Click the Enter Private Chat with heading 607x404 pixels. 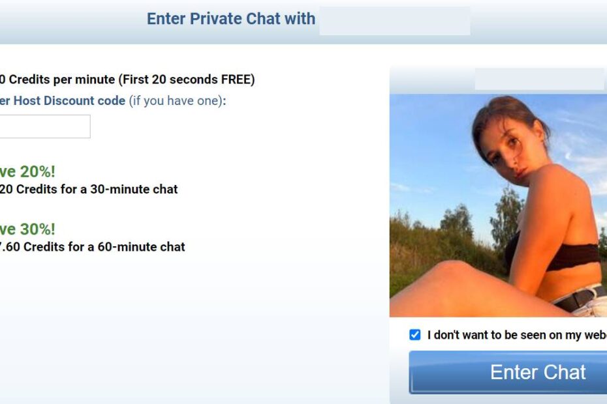click(x=230, y=18)
